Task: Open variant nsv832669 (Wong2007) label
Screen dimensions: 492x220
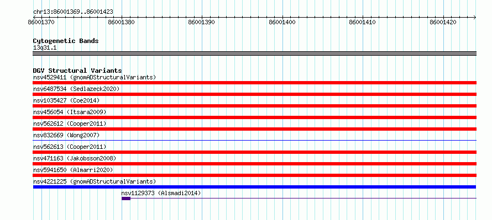Action: coord(66,135)
